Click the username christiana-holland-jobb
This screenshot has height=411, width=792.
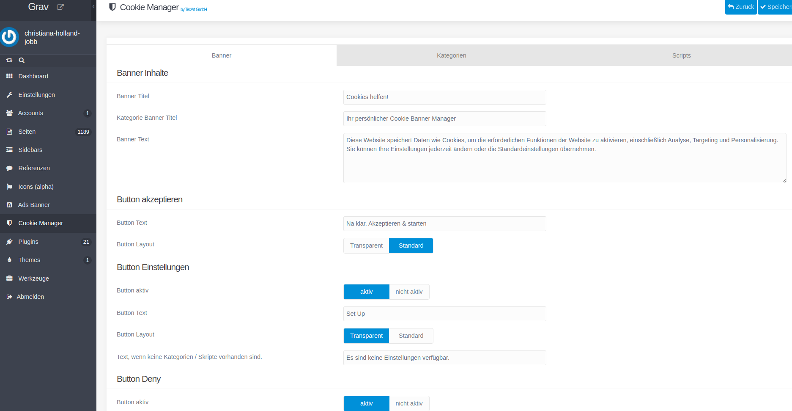point(52,37)
